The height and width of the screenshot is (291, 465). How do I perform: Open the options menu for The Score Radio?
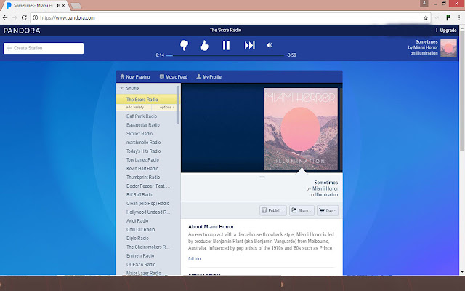click(167, 108)
